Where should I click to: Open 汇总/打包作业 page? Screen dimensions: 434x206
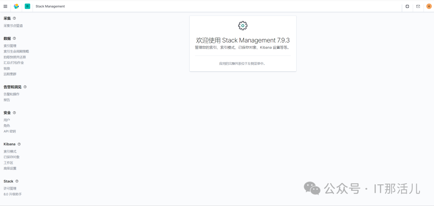click(x=14, y=63)
